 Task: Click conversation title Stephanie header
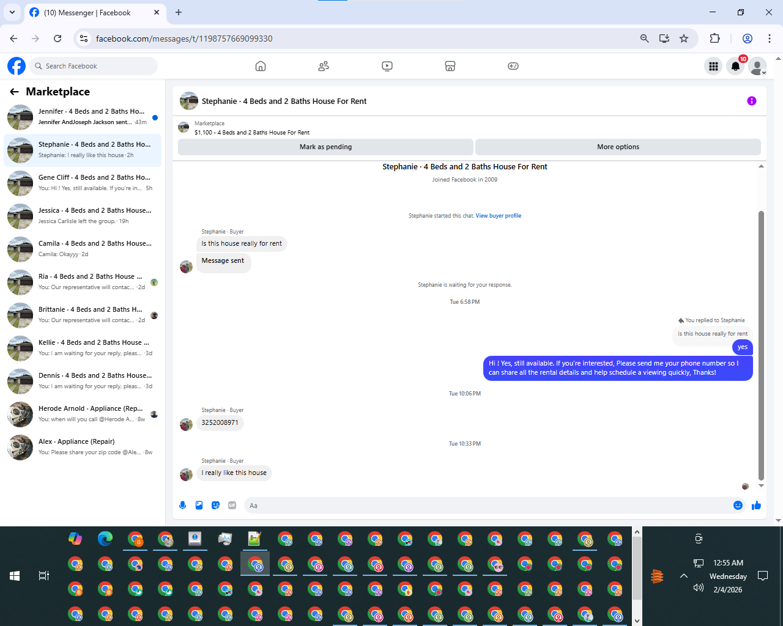click(x=284, y=101)
